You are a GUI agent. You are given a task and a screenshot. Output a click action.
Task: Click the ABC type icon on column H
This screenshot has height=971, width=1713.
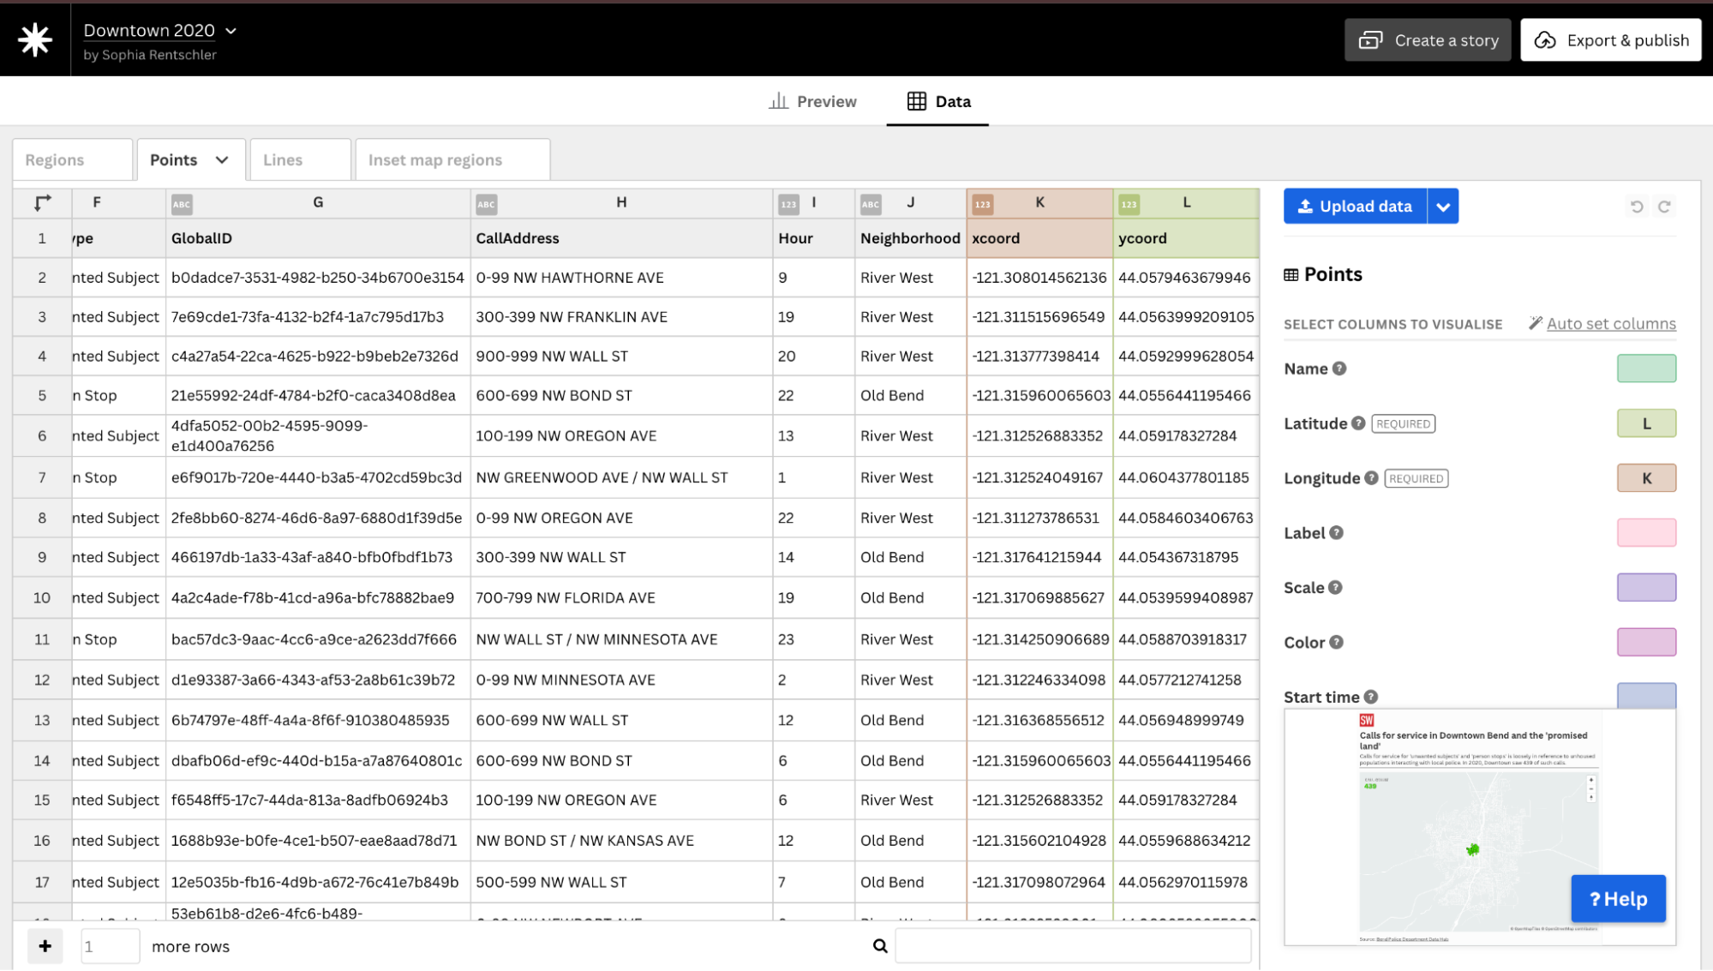click(486, 204)
